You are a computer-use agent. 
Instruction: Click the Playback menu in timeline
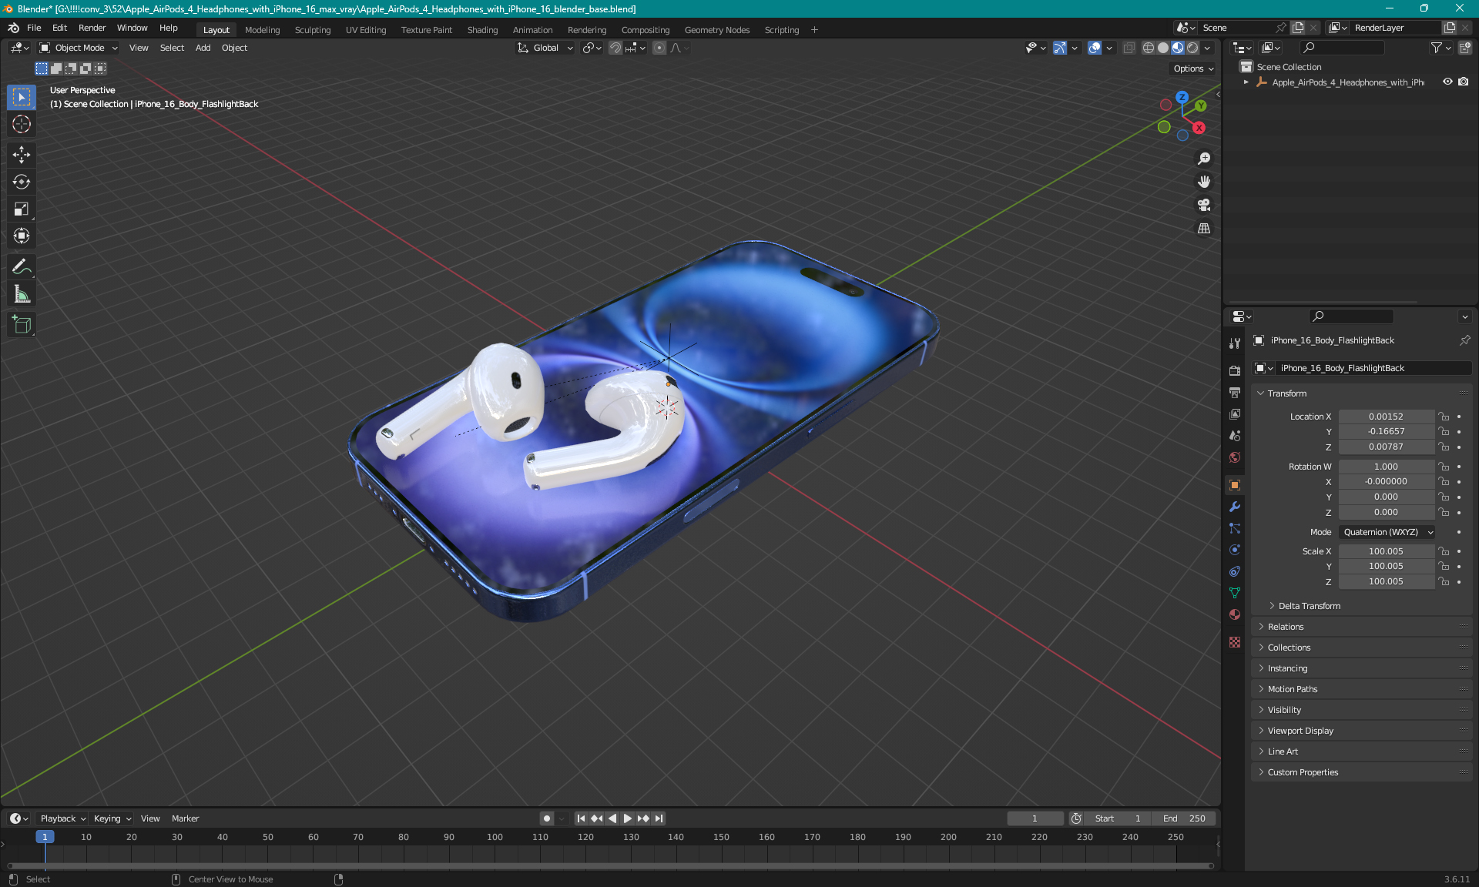click(x=63, y=818)
